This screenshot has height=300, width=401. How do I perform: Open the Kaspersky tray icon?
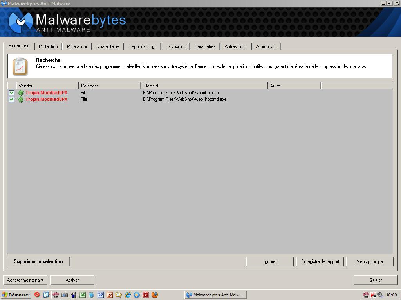pyautogui.click(x=373, y=295)
